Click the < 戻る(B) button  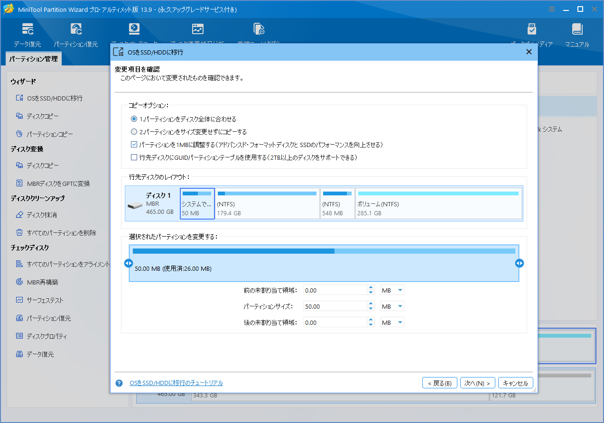(x=440, y=383)
